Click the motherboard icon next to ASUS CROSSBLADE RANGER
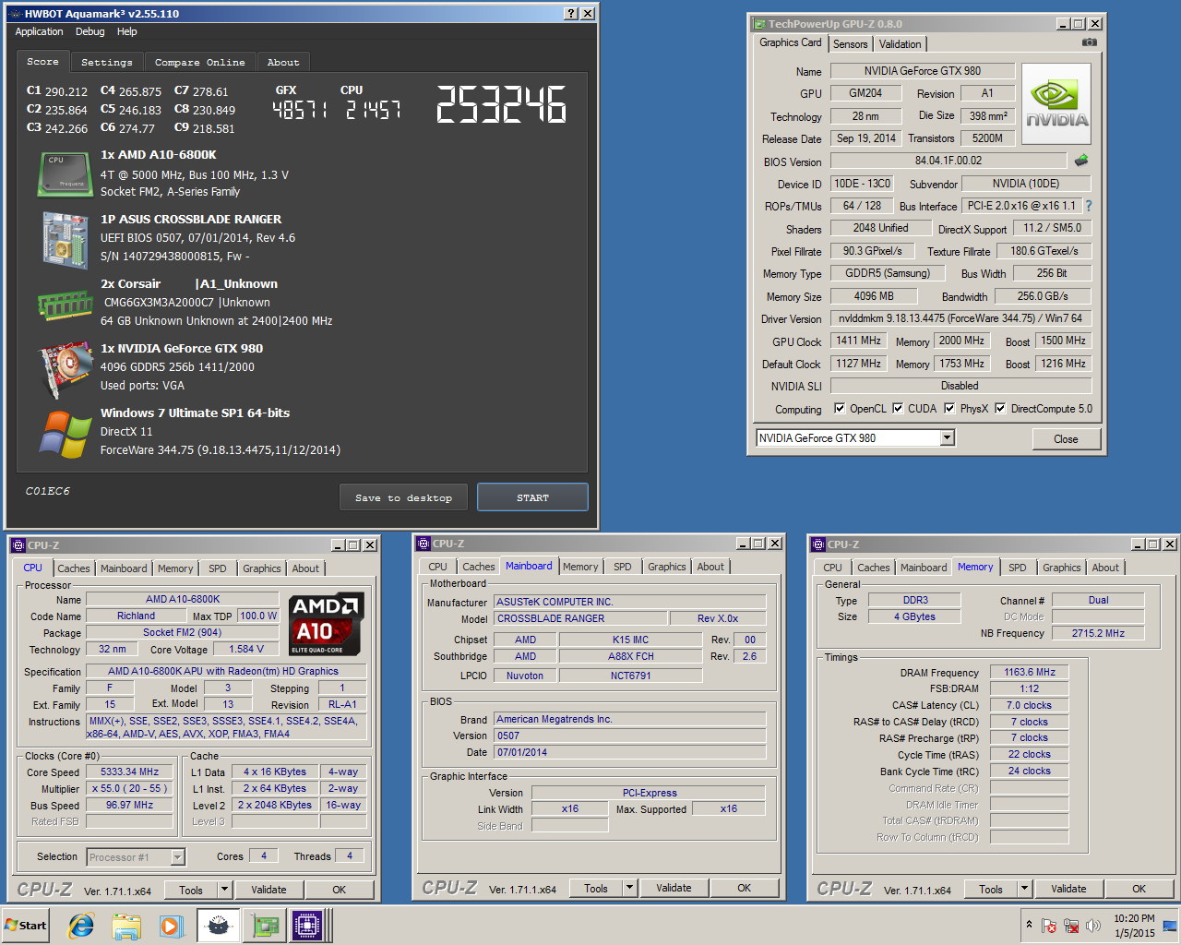Viewport: 1181px width, 945px height. [x=65, y=240]
